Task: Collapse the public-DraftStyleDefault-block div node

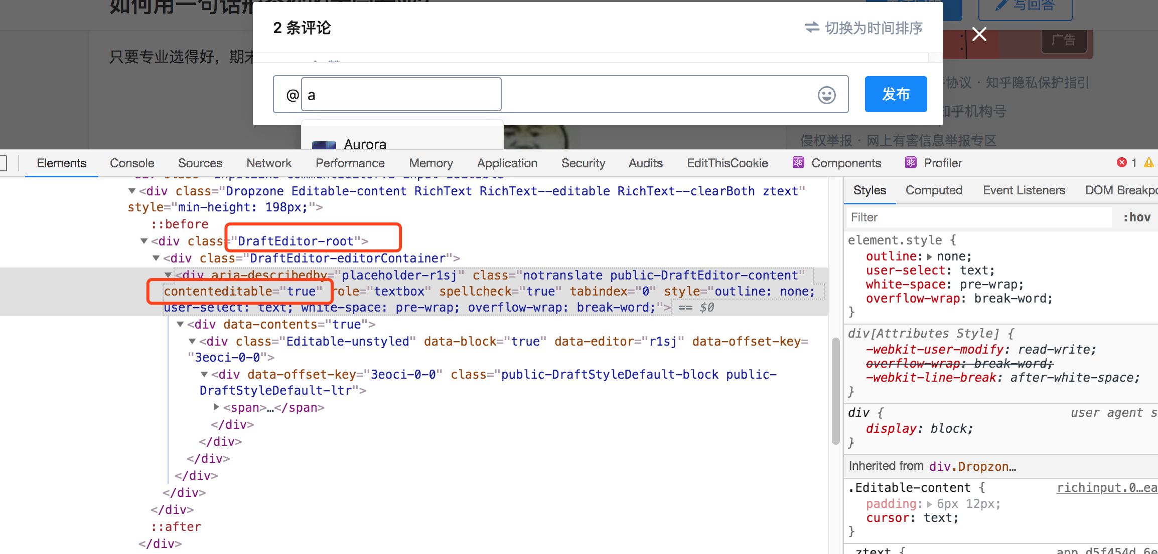Action: [204, 374]
